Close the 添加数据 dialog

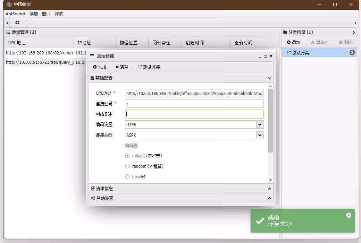(271, 56)
